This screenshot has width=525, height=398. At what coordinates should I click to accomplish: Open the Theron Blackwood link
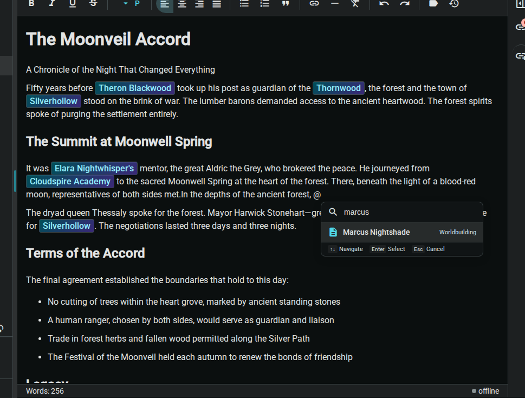[x=135, y=88]
